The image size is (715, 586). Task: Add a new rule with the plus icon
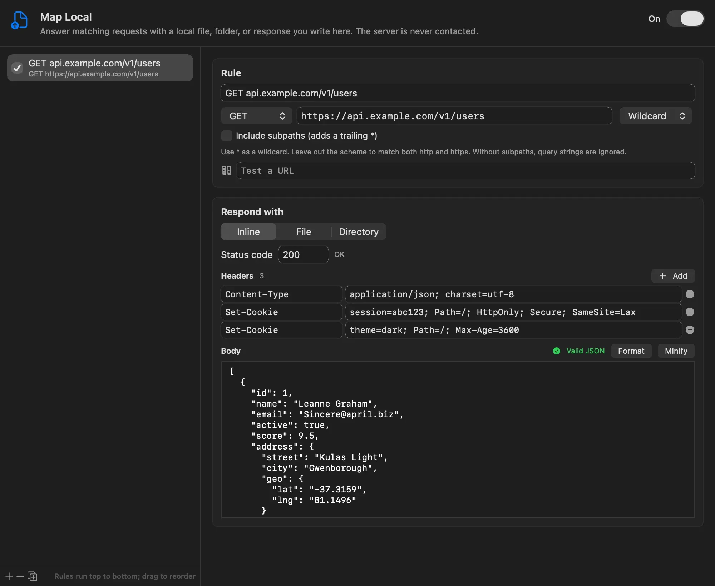tap(9, 576)
